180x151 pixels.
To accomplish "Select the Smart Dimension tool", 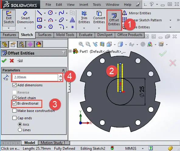I will pyautogui.click(x=25, y=18).
